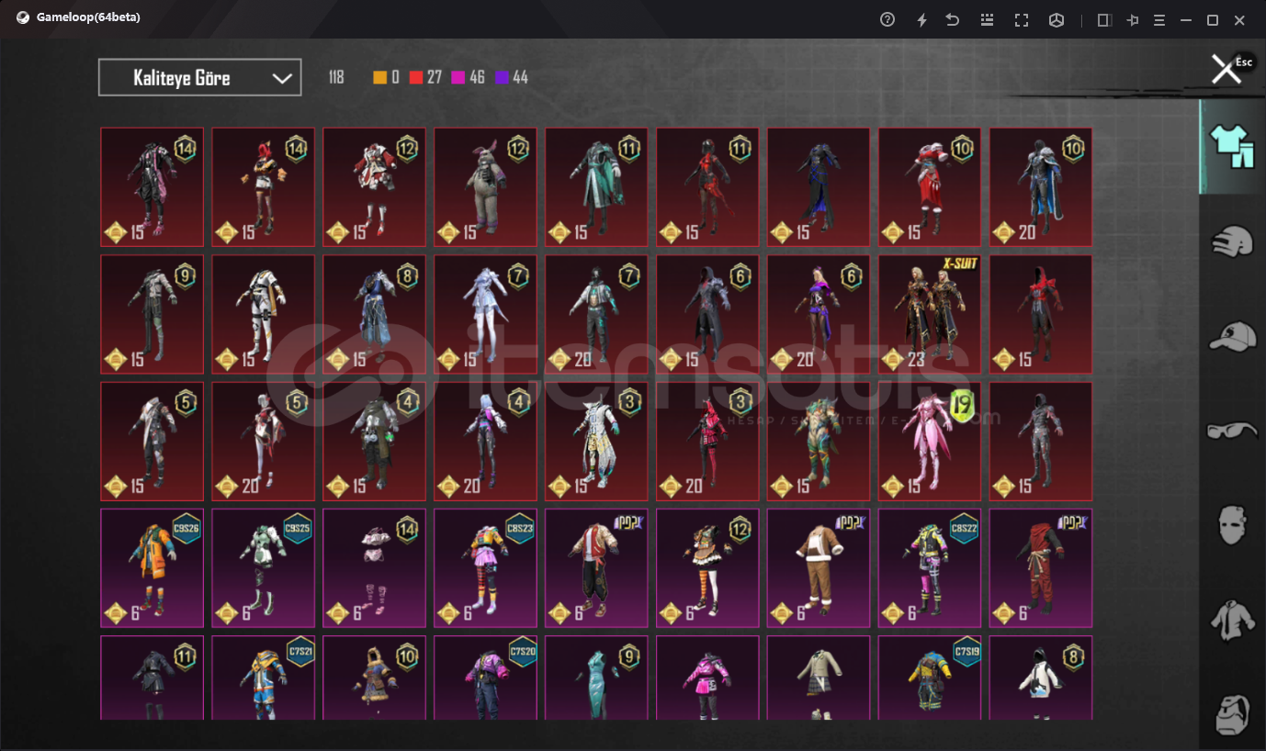Select the backpack category icon
The height and width of the screenshot is (751, 1266).
point(1232,713)
